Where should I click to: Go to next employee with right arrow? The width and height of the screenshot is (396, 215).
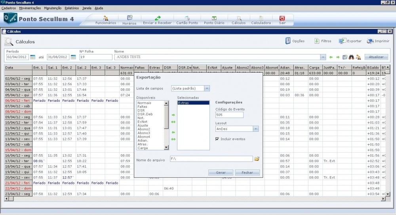(338, 57)
